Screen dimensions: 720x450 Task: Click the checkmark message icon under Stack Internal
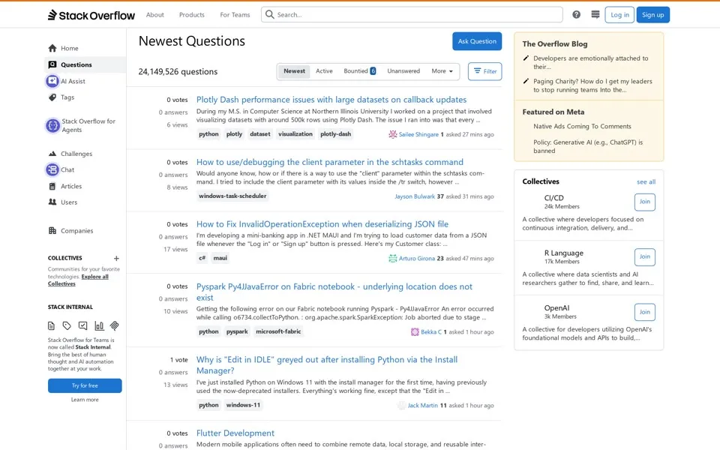point(82,326)
